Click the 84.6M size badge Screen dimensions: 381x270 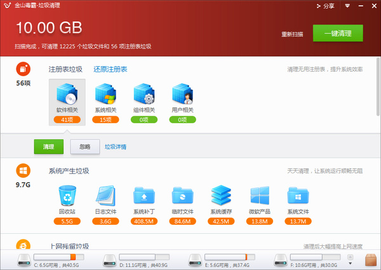[182, 221]
